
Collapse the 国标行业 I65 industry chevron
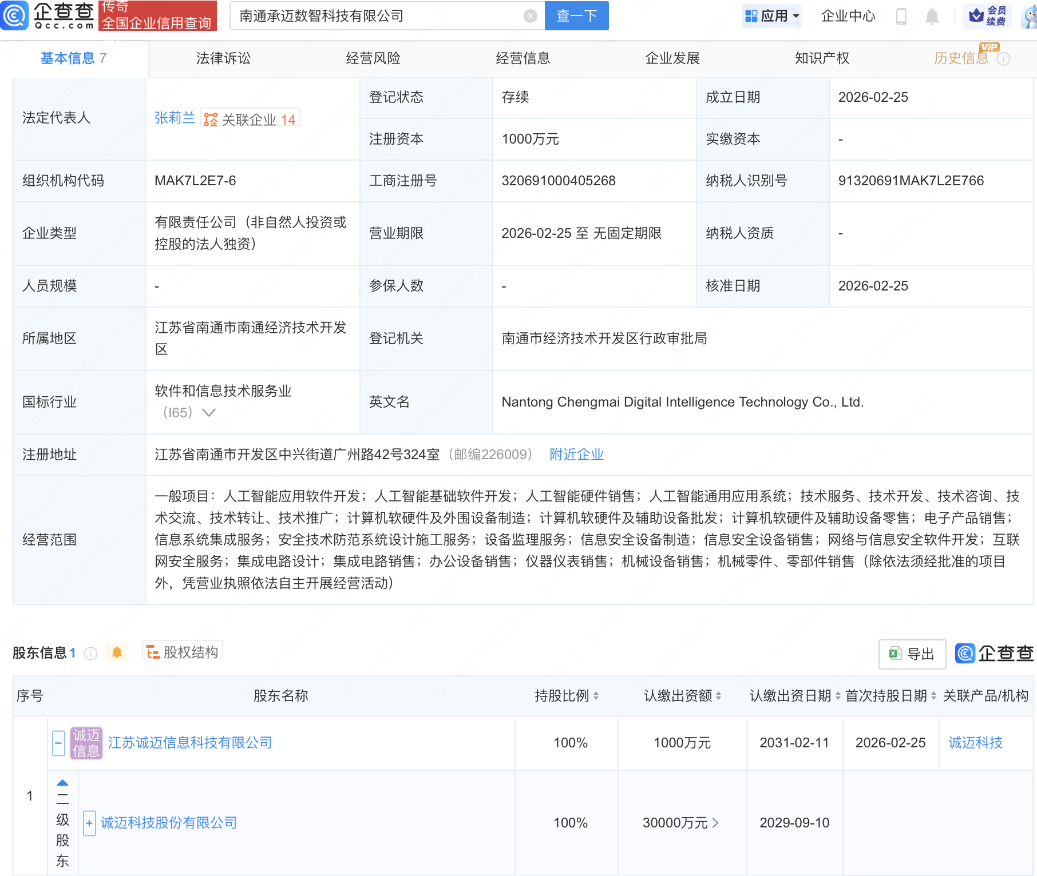pos(209,412)
